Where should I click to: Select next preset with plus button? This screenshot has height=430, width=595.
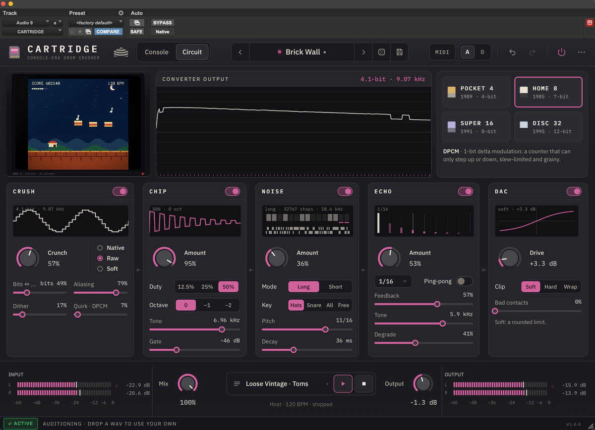coord(80,32)
